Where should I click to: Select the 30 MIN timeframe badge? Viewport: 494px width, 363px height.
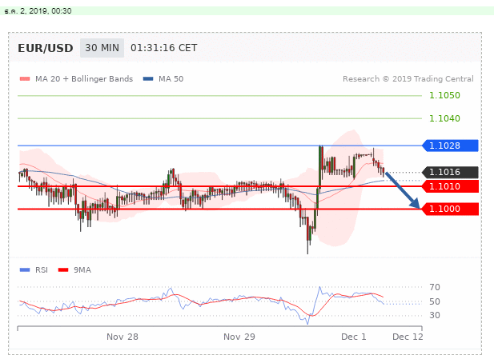[102, 48]
